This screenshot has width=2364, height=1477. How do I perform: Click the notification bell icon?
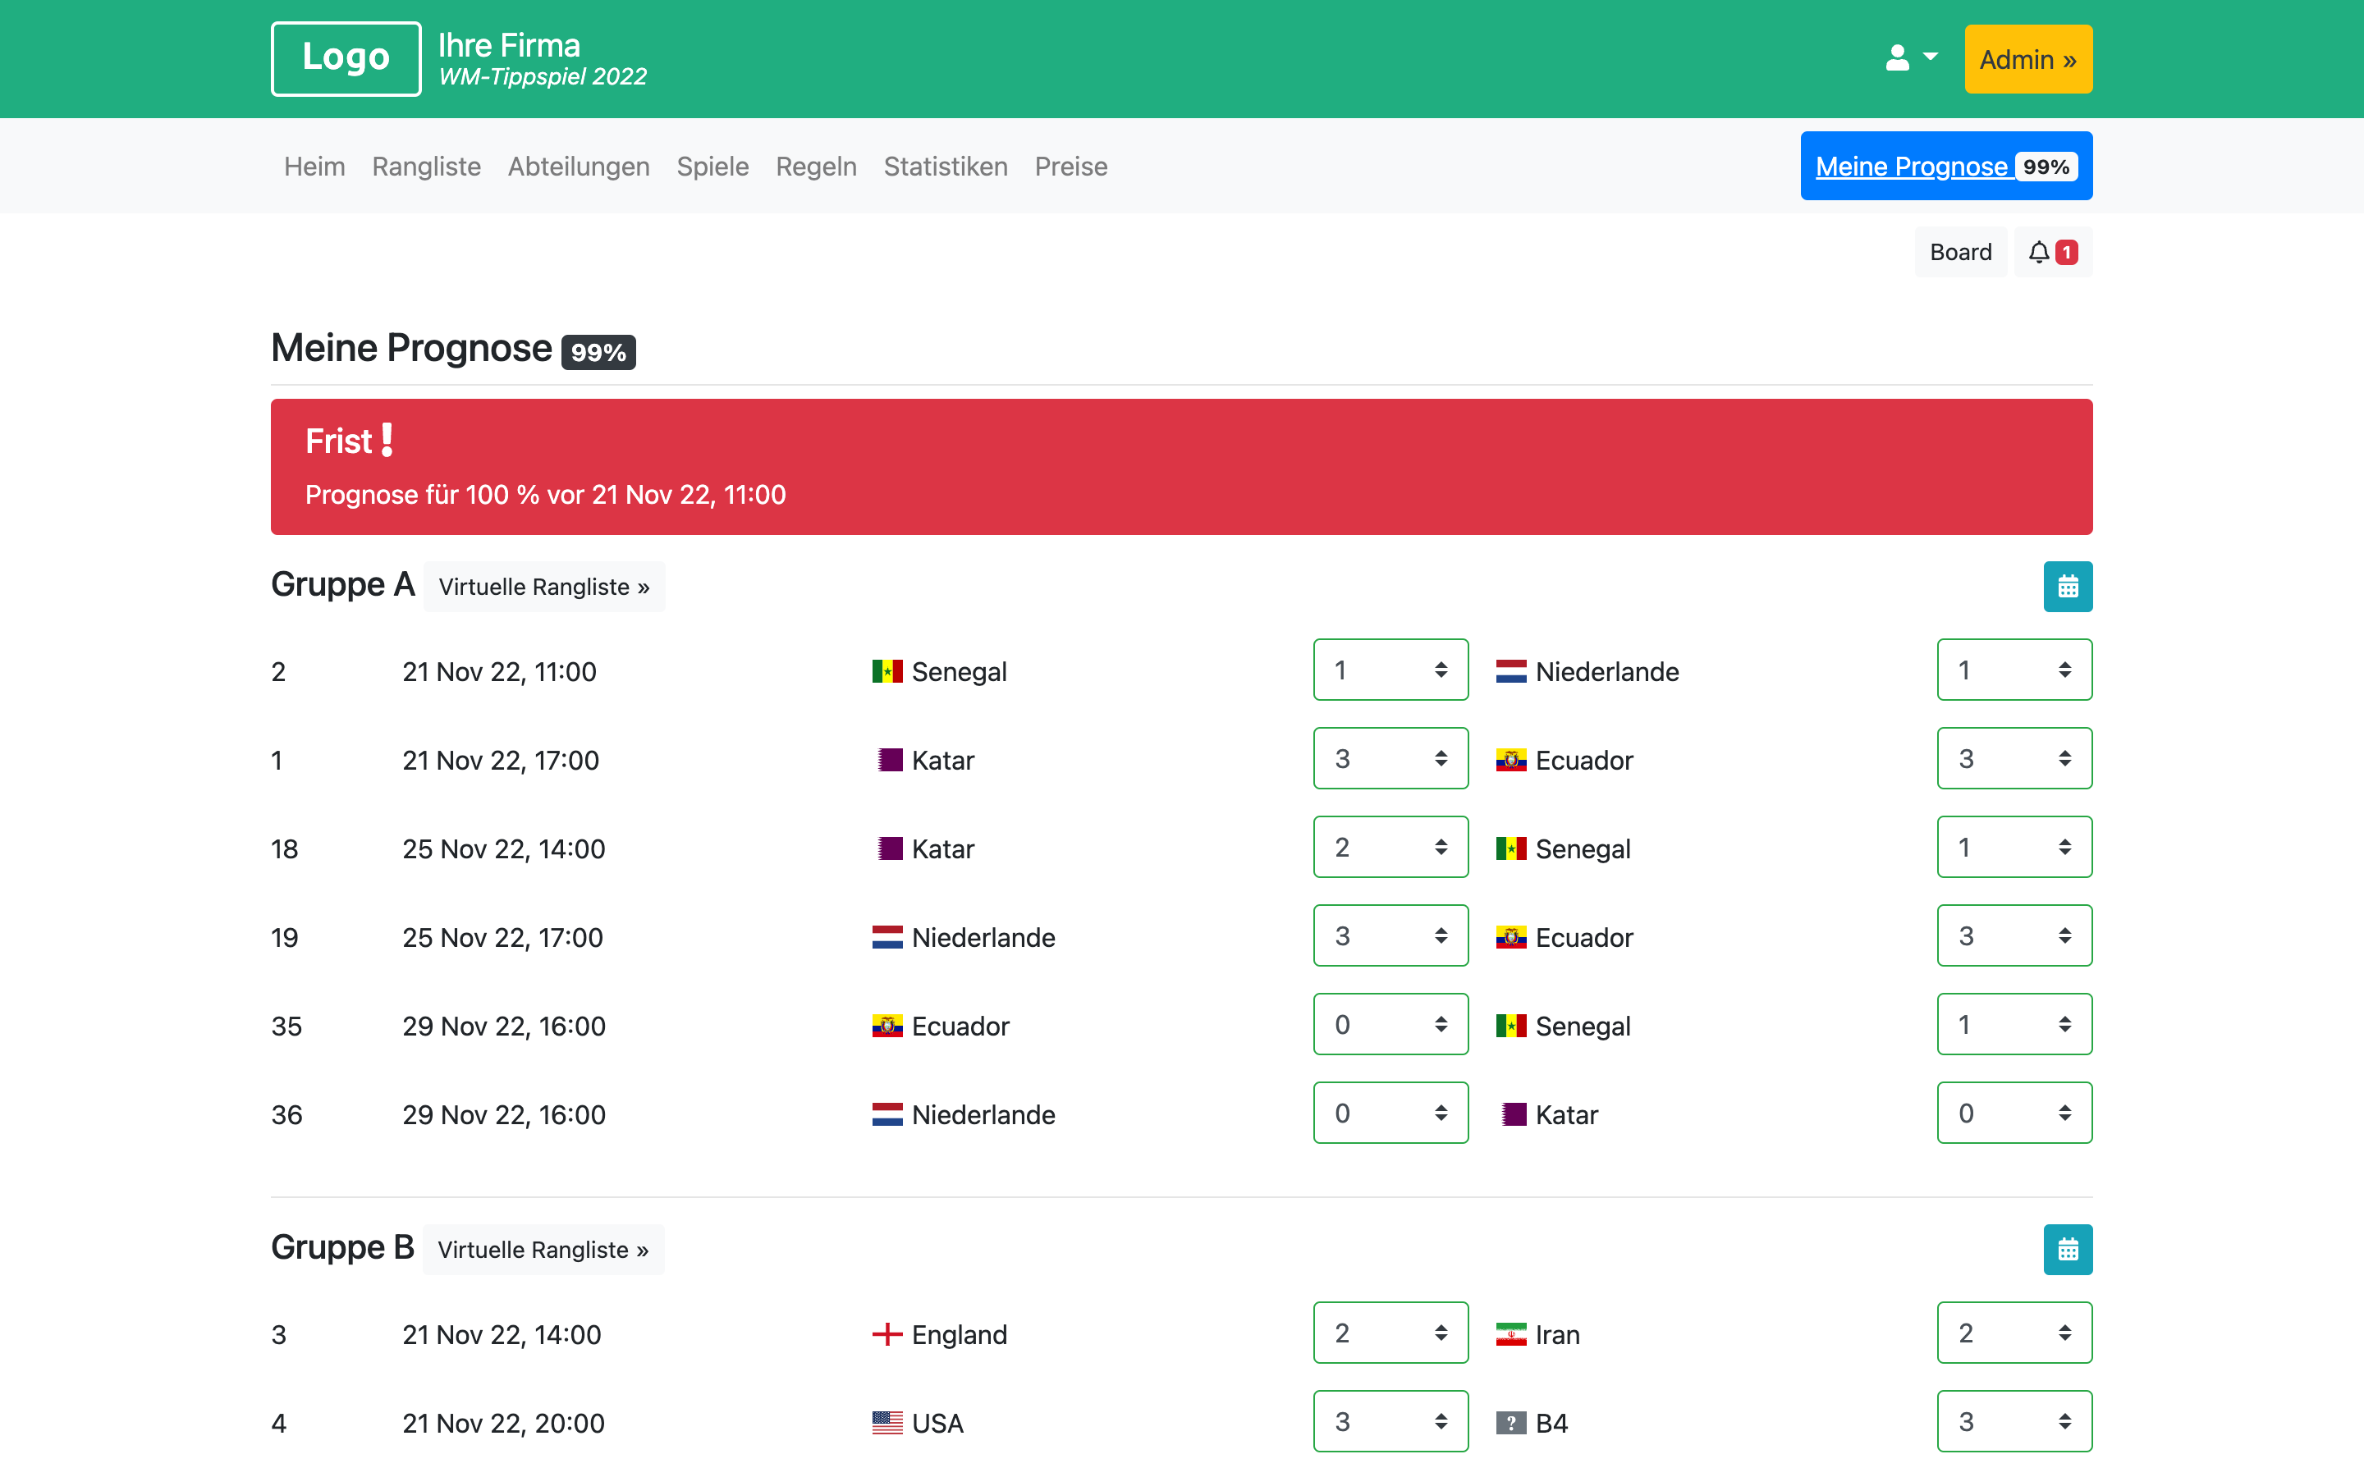click(x=2039, y=252)
